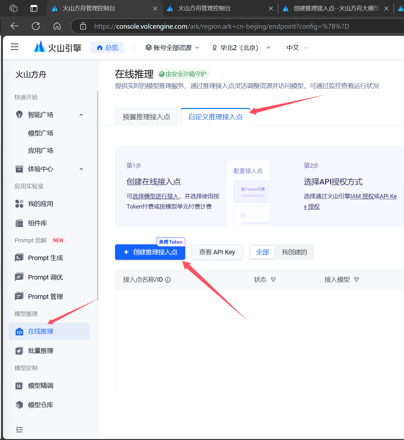Click the browser refresh icon
The height and width of the screenshot is (440, 404).
click(x=36, y=26)
